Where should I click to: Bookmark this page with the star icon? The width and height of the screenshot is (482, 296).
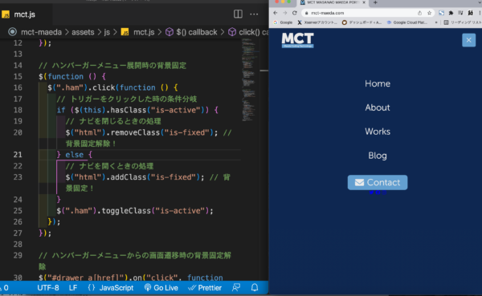(429, 13)
